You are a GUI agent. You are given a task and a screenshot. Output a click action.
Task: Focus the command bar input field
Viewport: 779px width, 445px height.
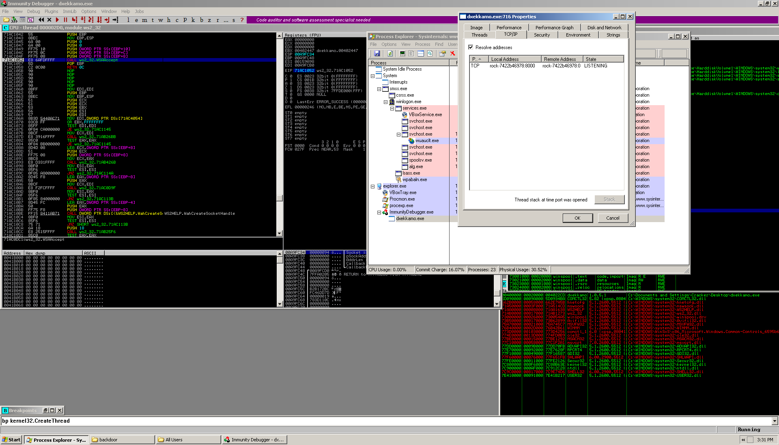pyautogui.click(x=385, y=421)
